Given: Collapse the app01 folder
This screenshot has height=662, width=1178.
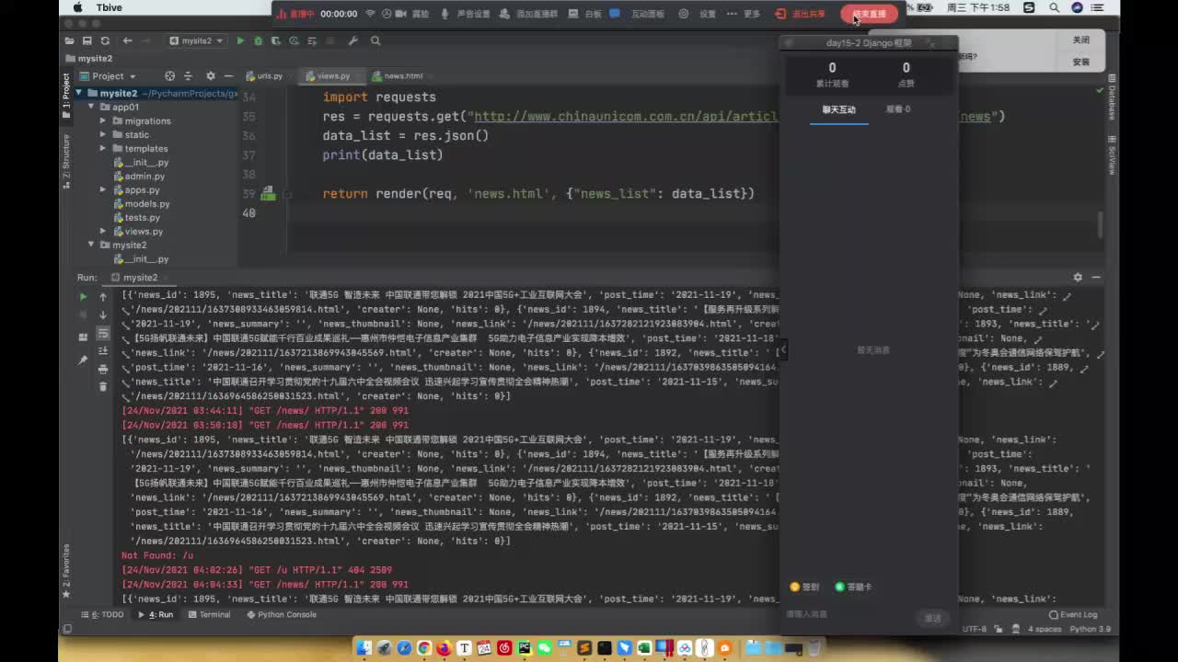Looking at the screenshot, I should (x=91, y=107).
